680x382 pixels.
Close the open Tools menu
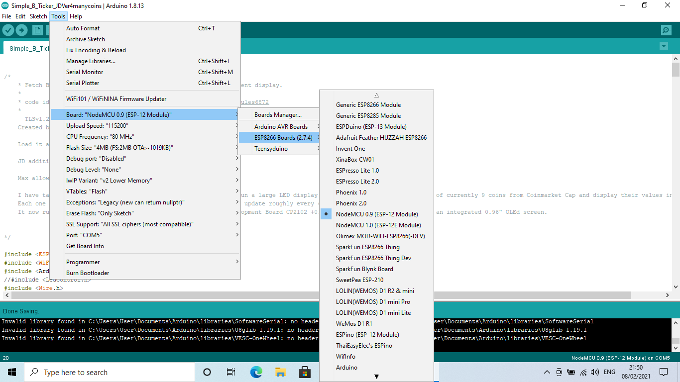click(x=58, y=16)
